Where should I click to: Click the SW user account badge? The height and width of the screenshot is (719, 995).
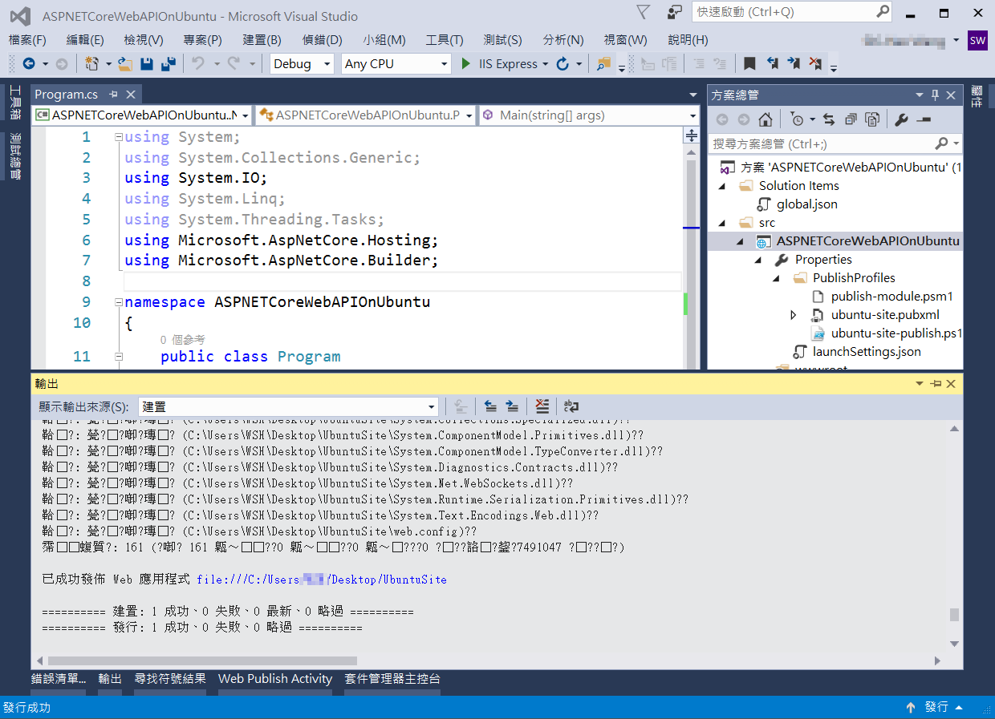977,40
